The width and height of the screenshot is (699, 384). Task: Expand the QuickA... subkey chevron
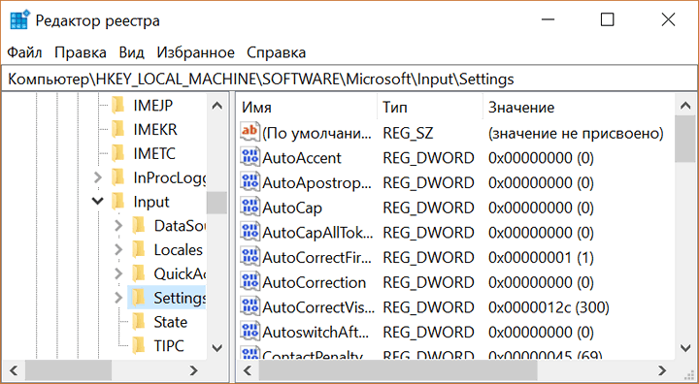tap(118, 273)
